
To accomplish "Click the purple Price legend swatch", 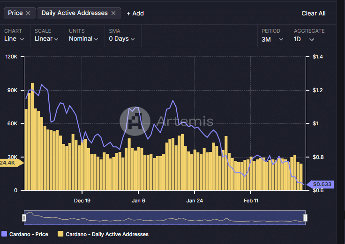I will 4,234.
